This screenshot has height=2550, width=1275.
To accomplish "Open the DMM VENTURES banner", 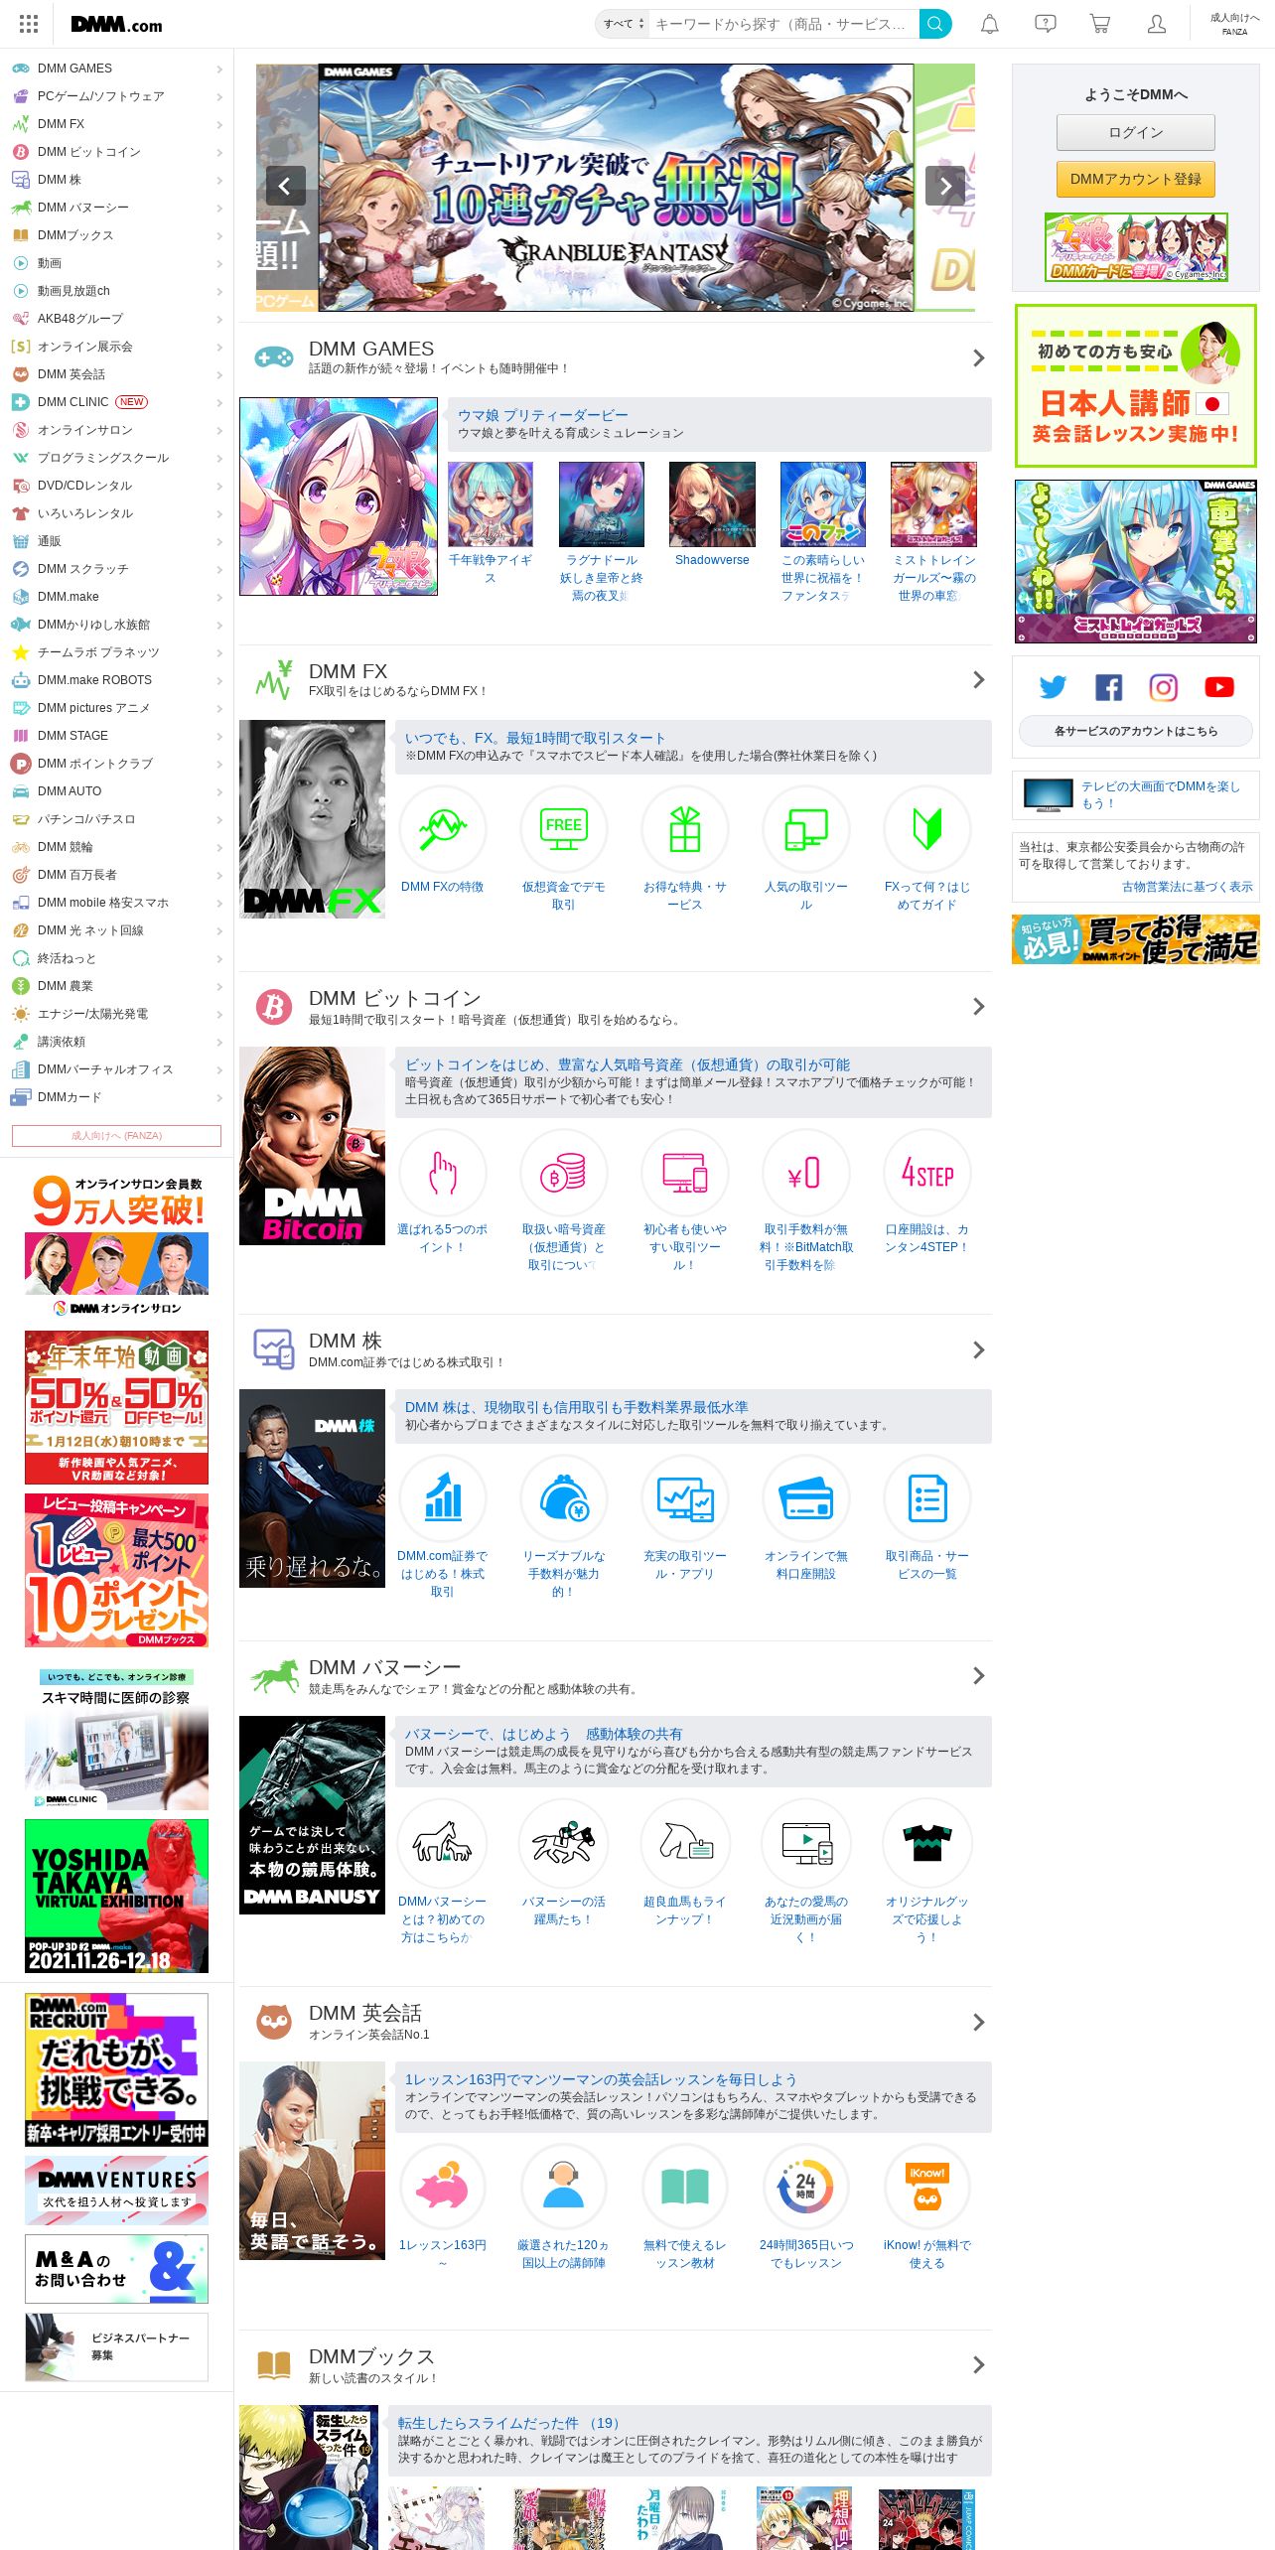I will coord(116,2191).
